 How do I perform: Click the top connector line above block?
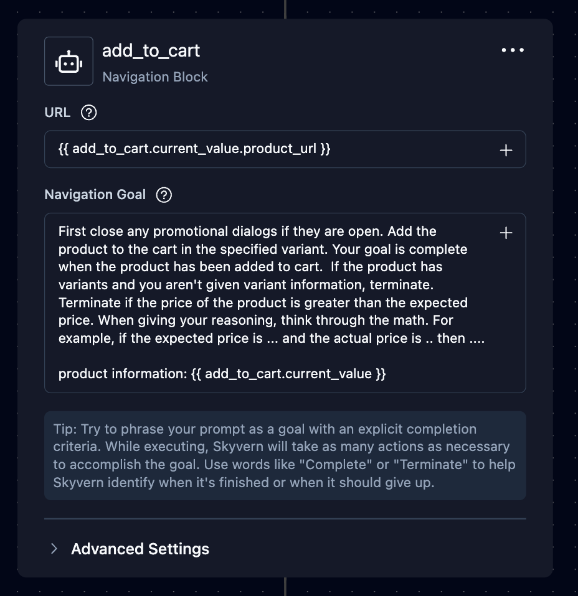tap(285, 9)
